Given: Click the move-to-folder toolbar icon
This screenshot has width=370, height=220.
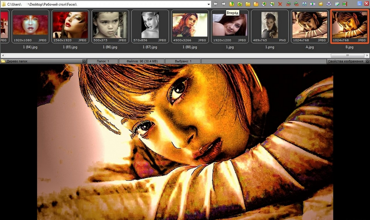Looking at the screenshot, I should tap(272, 4).
